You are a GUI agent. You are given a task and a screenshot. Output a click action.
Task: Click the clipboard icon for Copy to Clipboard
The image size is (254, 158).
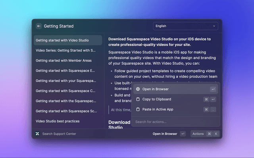pos(138,99)
